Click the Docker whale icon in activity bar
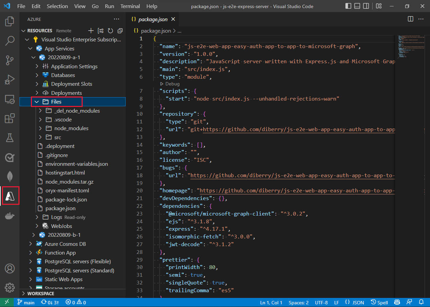This screenshot has height=307, width=430. (x=10, y=216)
